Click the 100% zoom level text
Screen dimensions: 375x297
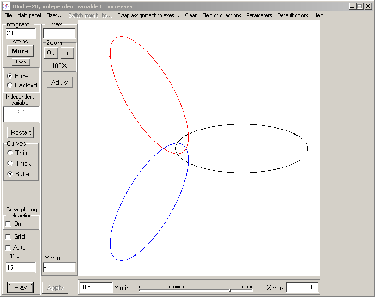point(59,66)
